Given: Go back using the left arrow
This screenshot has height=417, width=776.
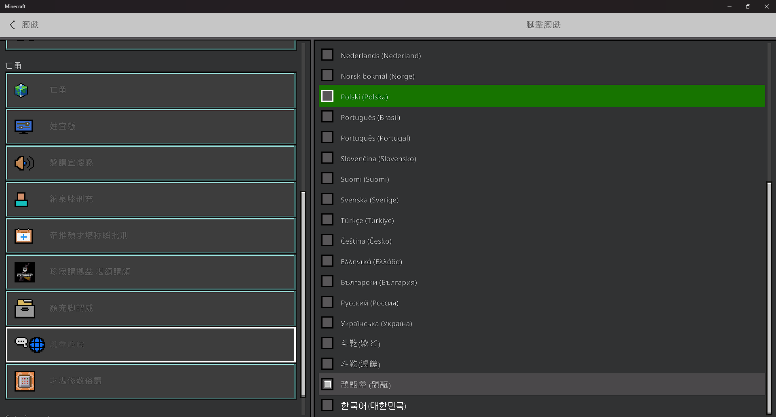Looking at the screenshot, I should point(13,25).
